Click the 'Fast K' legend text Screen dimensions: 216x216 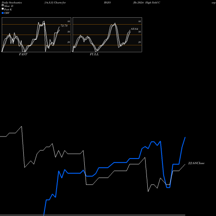pyautogui.click(x=8, y=10)
